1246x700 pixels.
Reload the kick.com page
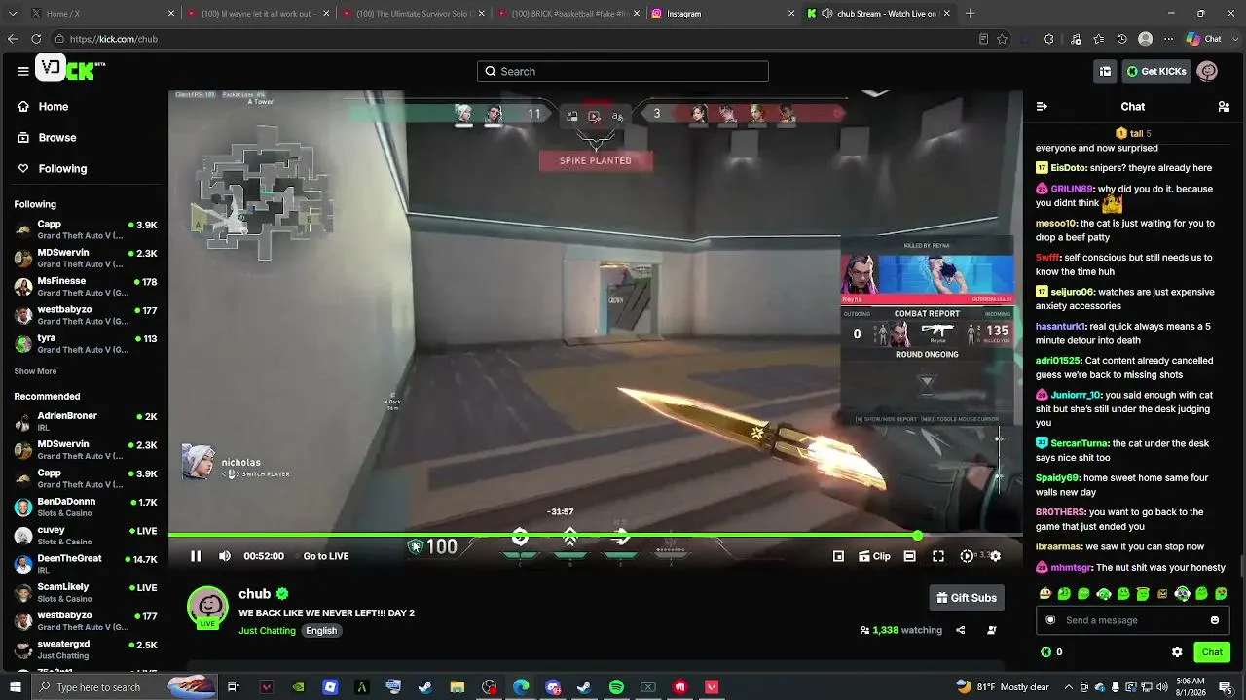click(36, 39)
